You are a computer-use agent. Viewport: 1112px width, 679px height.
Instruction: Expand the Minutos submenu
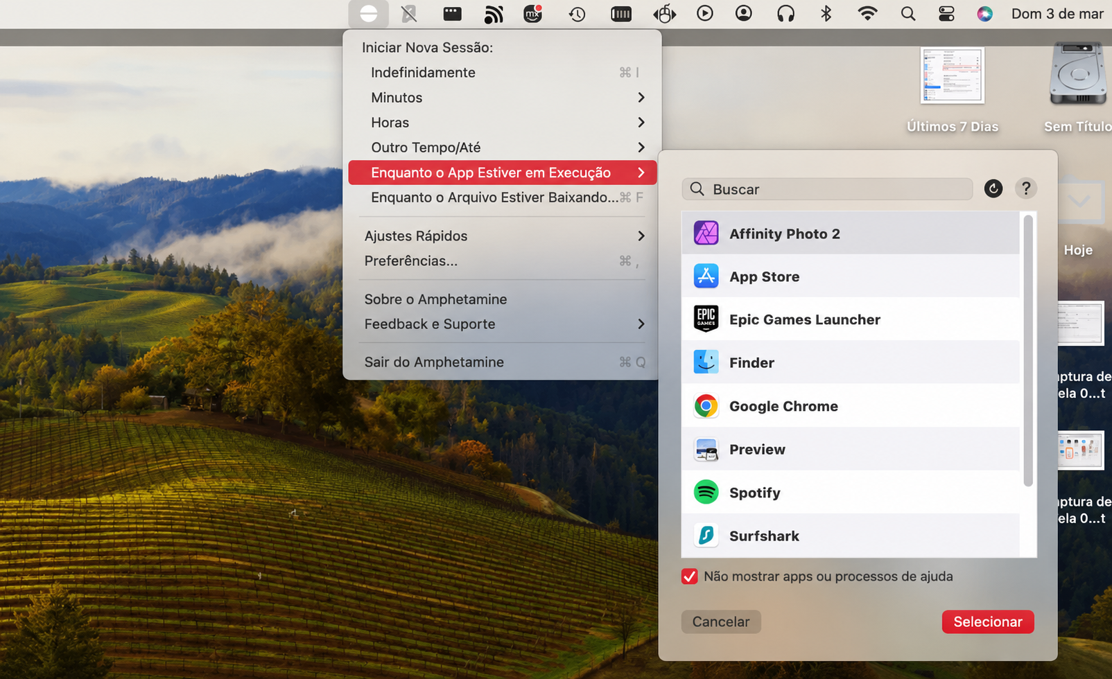coord(503,98)
